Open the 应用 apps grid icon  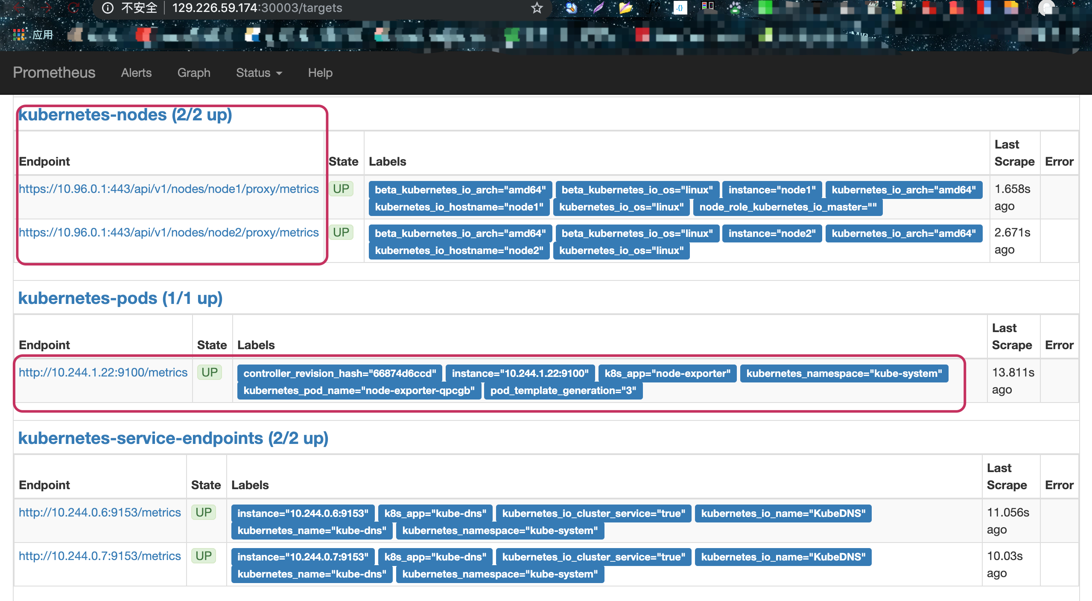pos(19,35)
